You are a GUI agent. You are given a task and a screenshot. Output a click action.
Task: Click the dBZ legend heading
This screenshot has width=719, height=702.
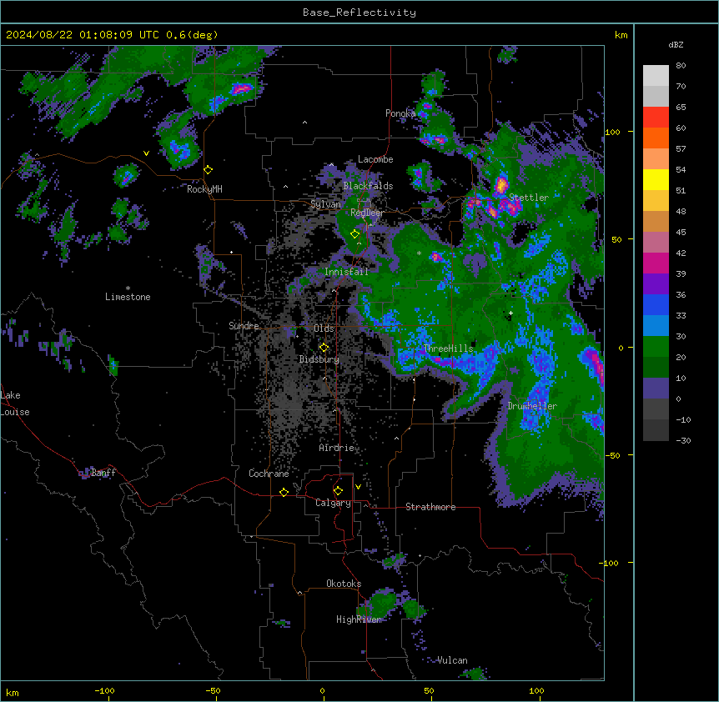(x=676, y=45)
